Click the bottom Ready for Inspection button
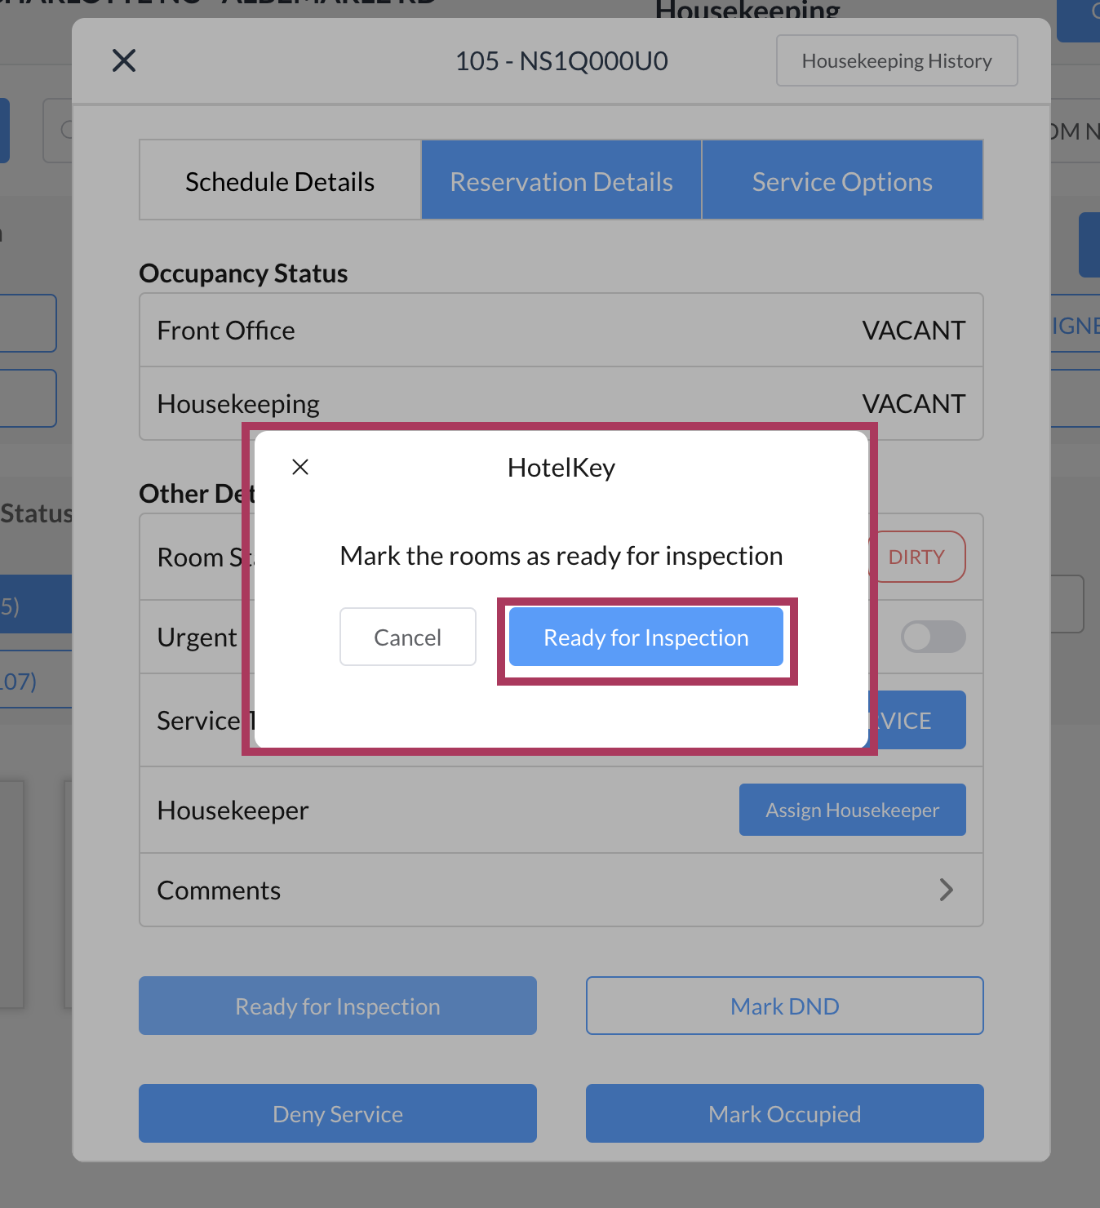The height and width of the screenshot is (1208, 1100). [x=337, y=1006]
